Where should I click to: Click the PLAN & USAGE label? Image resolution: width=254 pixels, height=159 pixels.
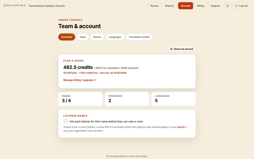click(x=73, y=61)
